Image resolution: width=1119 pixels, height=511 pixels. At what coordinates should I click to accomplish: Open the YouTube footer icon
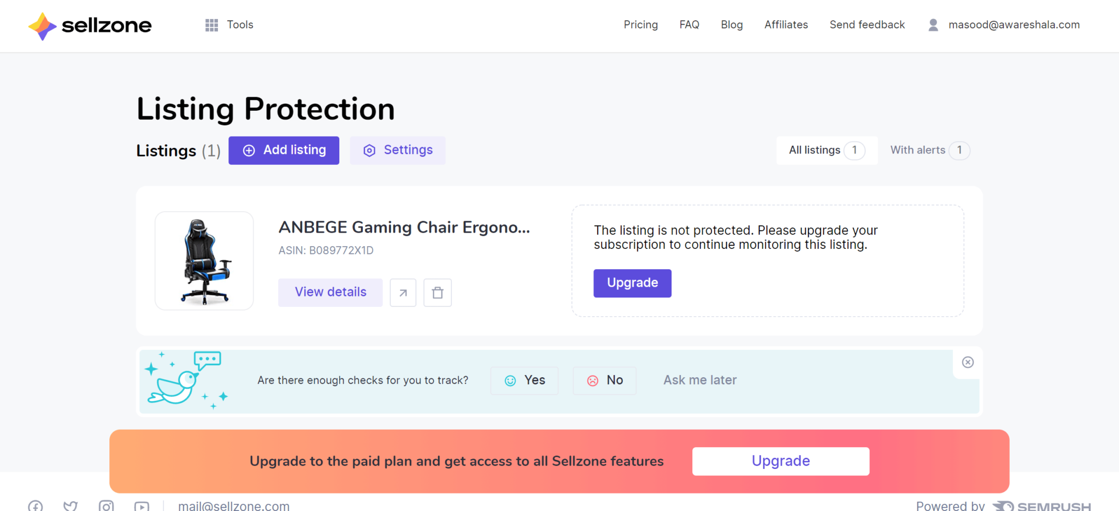coord(142,506)
